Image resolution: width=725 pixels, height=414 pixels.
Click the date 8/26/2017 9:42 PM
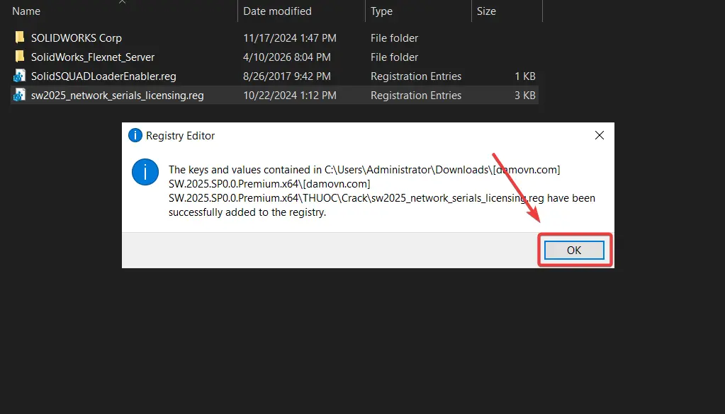coord(287,76)
